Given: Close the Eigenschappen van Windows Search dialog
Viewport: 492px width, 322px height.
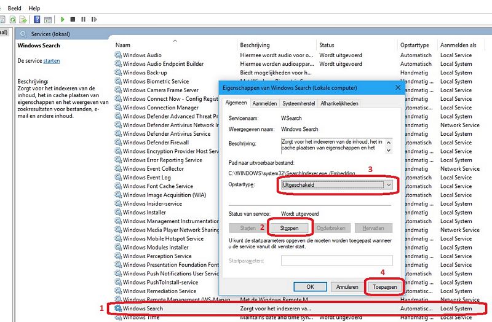Looking at the screenshot, I should pos(398,87).
